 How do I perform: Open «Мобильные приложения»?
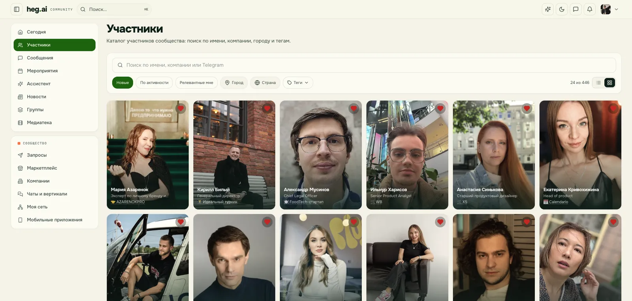55,220
